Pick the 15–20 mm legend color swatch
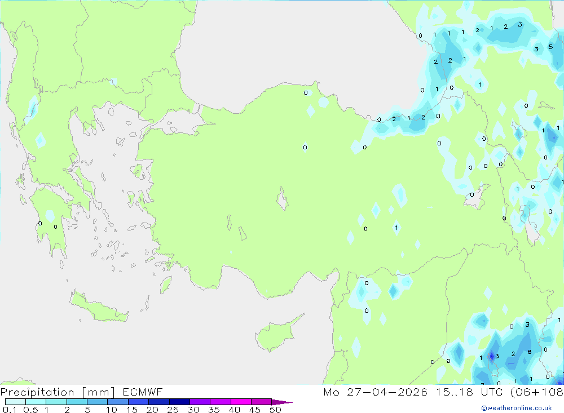The width and height of the screenshot is (564, 413). (x=139, y=402)
